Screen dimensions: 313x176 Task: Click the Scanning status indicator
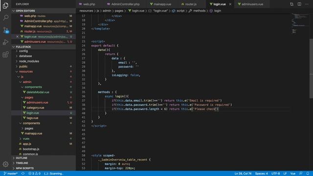point(53,174)
